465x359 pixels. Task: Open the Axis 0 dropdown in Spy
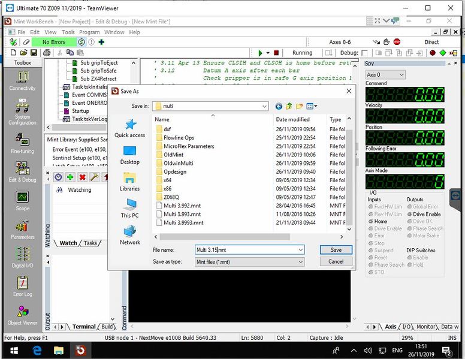[x=401, y=75]
